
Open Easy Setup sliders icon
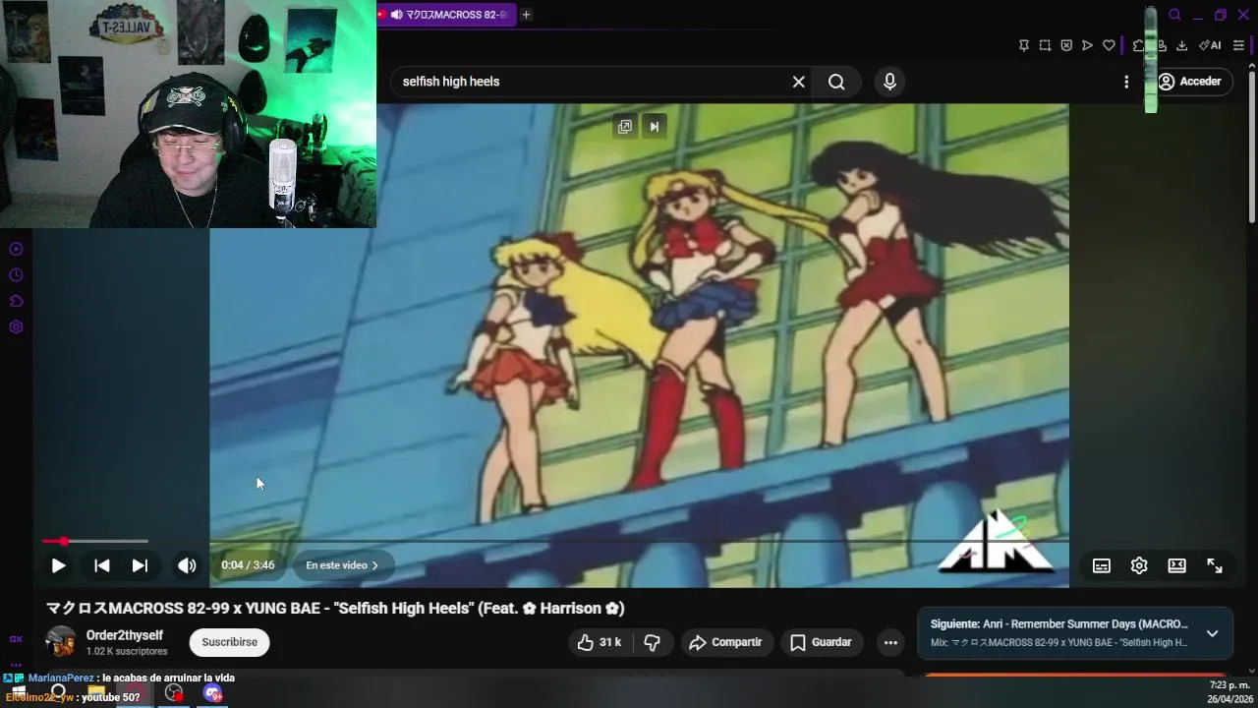click(1238, 45)
